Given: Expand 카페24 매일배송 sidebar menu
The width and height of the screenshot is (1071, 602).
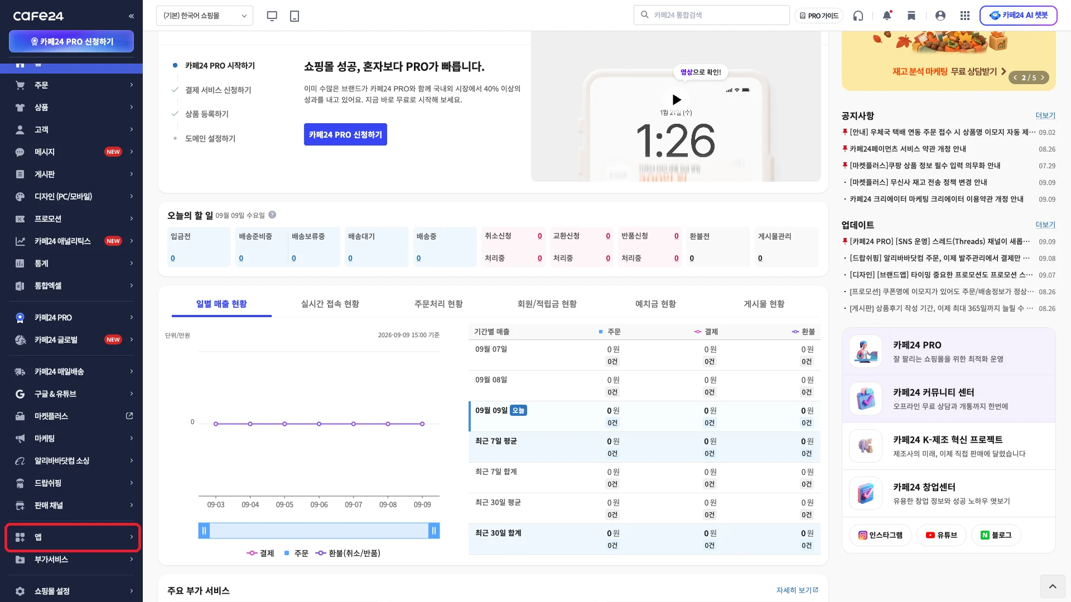Looking at the screenshot, I should click(71, 372).
